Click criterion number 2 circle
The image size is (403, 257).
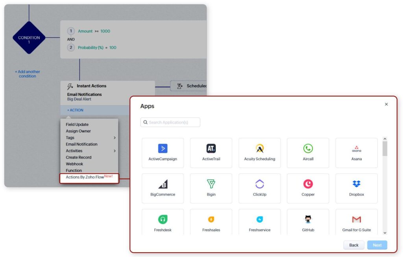click(71, 48)
